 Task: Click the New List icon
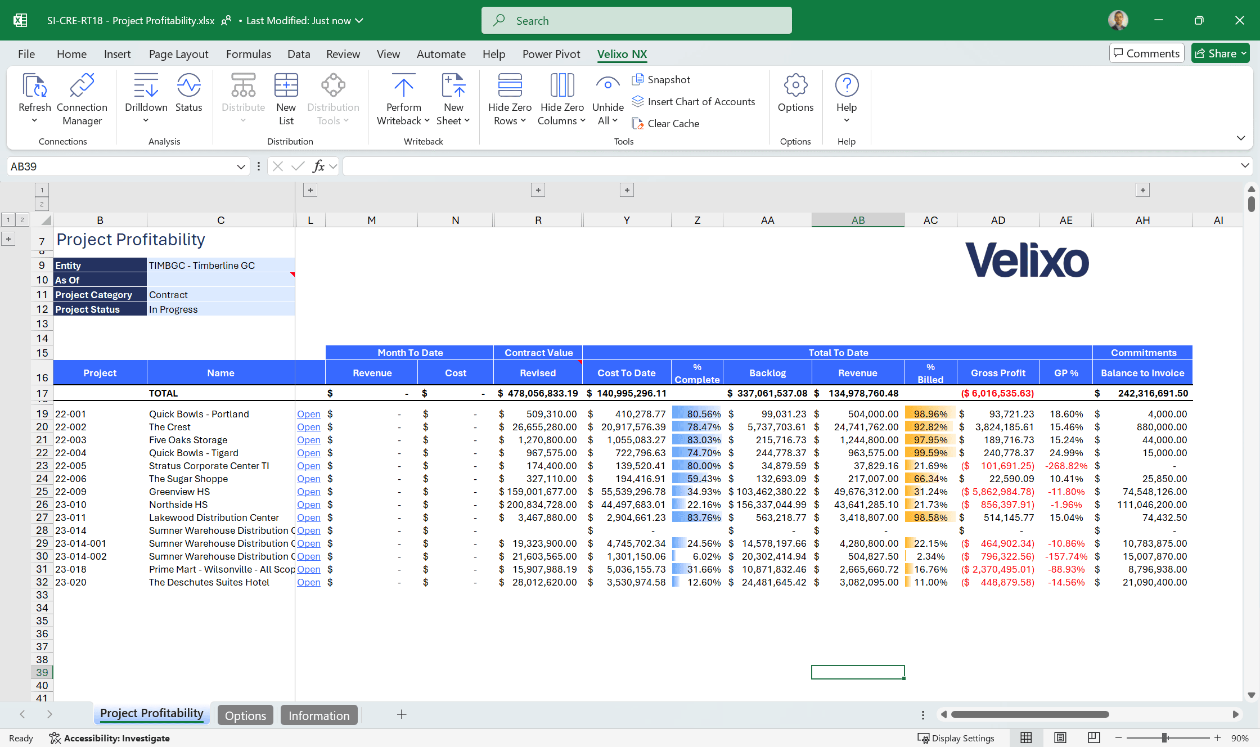(x=286, y=85)
